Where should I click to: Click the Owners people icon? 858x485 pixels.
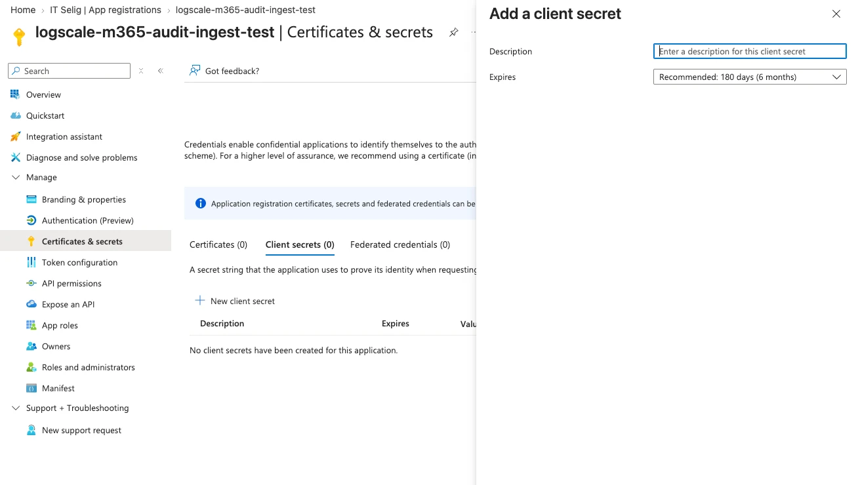point(31,346)
